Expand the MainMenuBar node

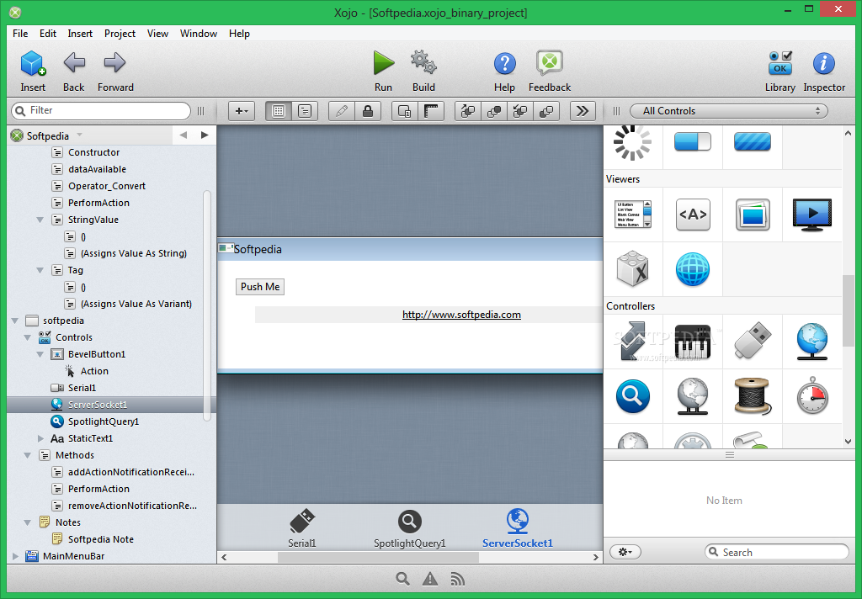(15, 556)
